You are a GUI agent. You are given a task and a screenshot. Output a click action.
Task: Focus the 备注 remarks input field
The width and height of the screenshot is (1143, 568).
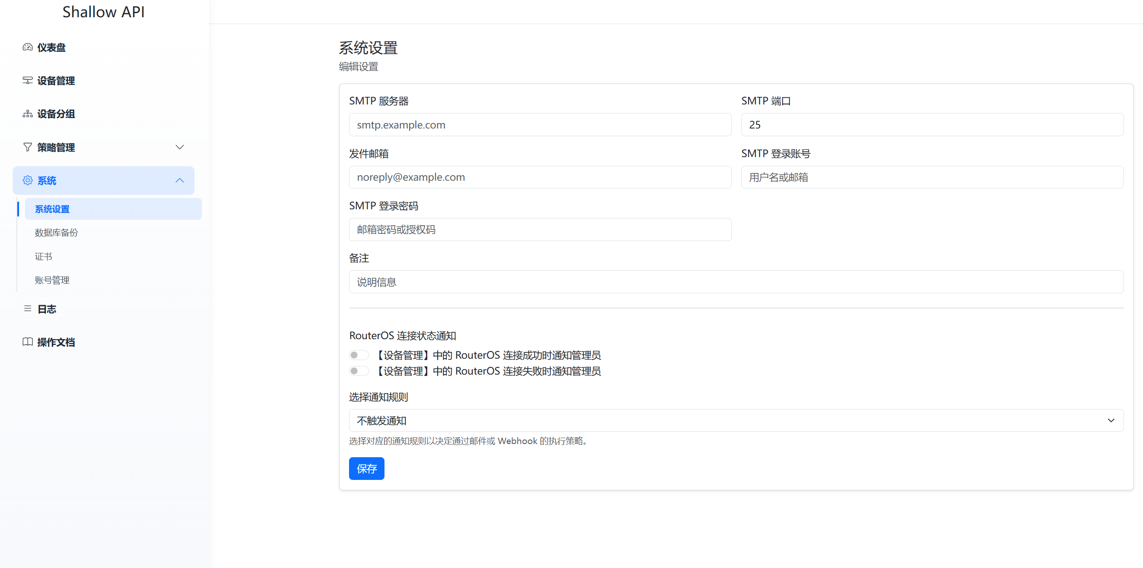click(x=736, y=282)
